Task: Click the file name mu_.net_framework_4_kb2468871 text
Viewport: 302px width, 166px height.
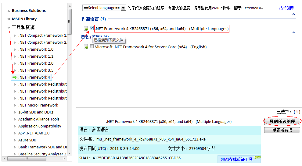Action: click(151, 139)
